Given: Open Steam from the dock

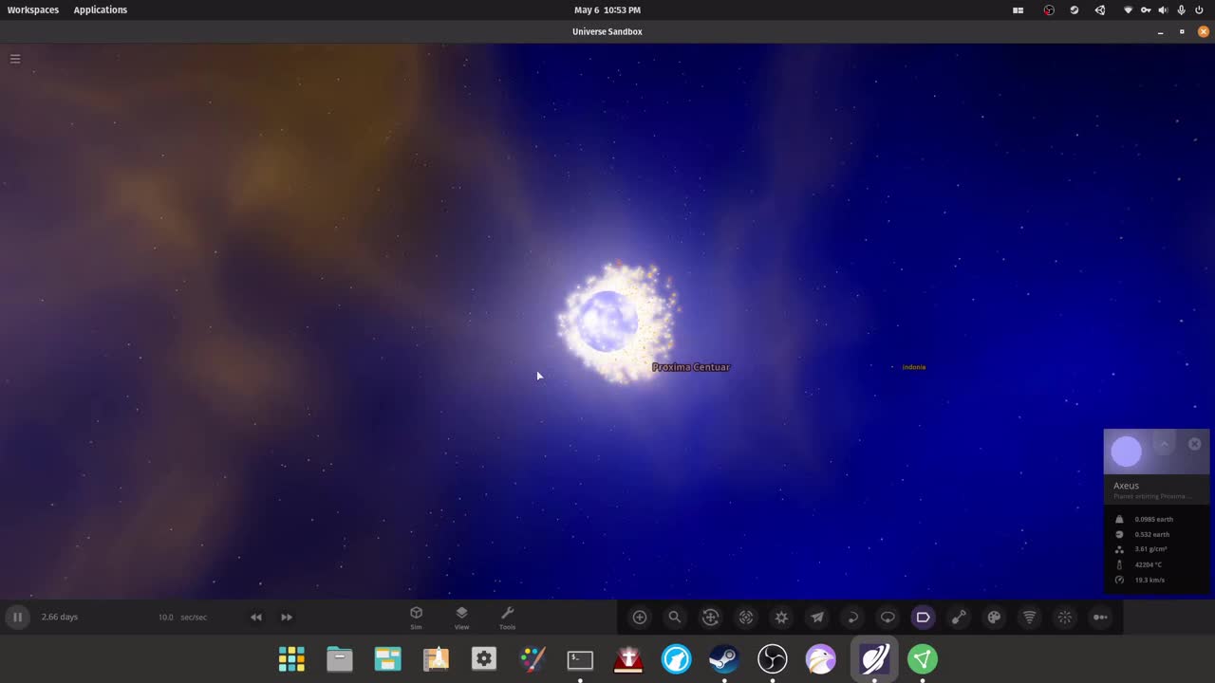Looking at the screenshot, I should [724, 658].
